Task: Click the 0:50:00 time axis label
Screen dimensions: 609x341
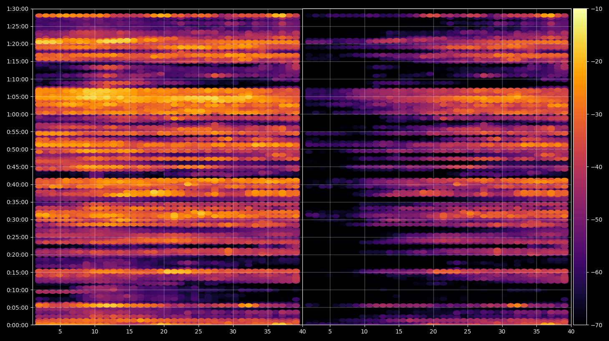Action: [x=18, y=149]
